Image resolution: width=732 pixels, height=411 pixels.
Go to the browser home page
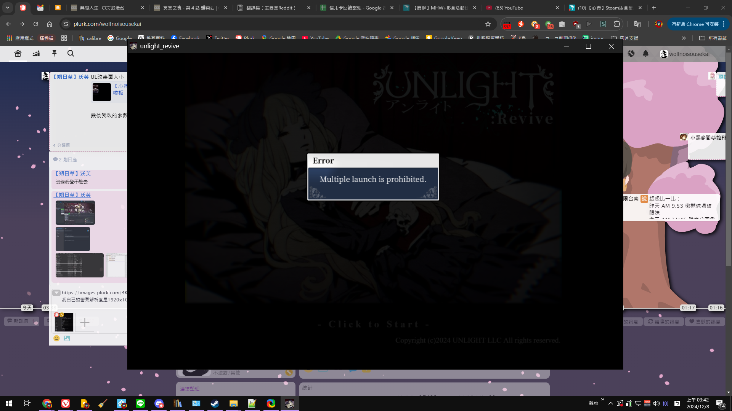pos(50,24)
